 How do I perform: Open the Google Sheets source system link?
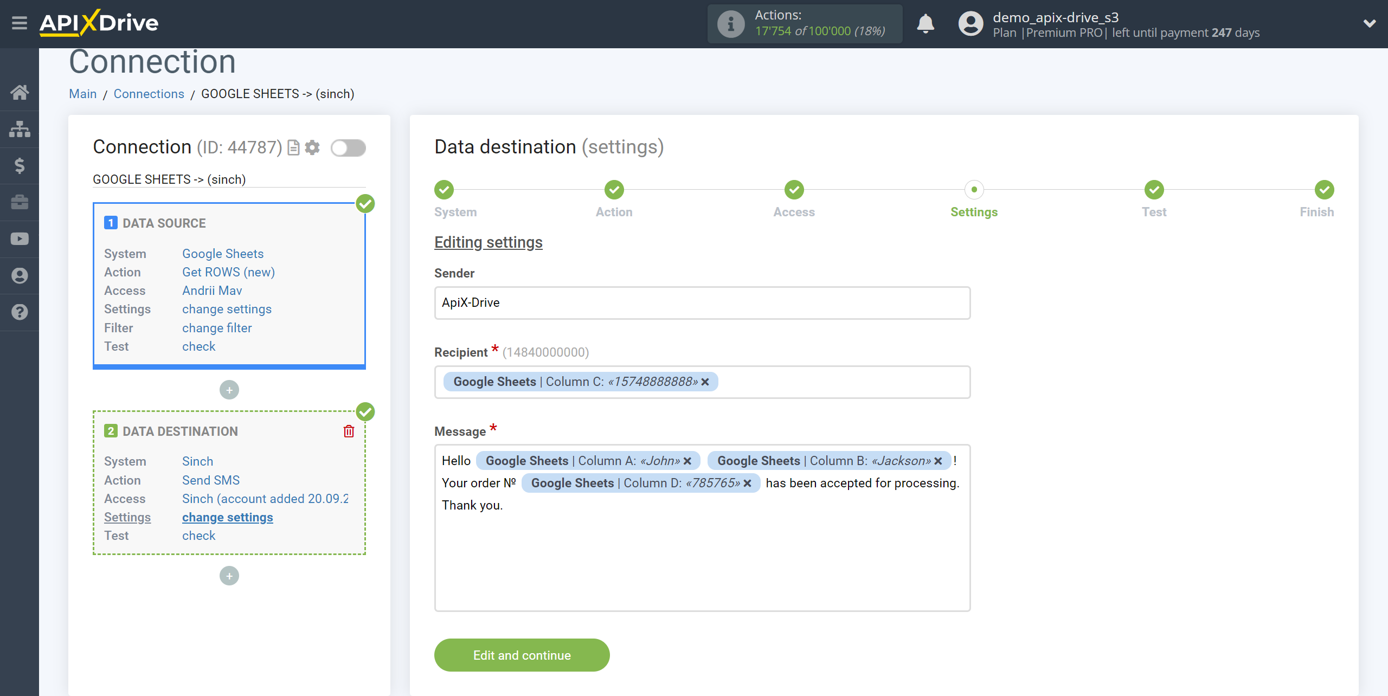pos(223,254)
